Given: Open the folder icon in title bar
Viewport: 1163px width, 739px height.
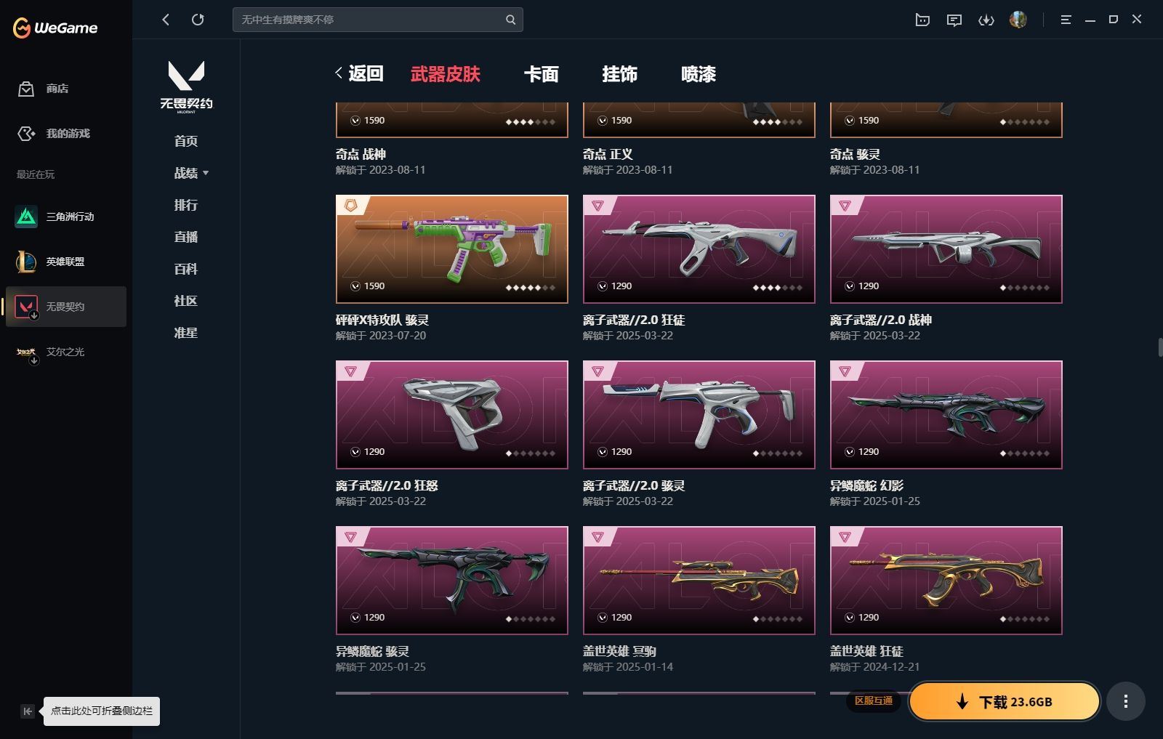Looking at the screenshot, I should [922, 20].
